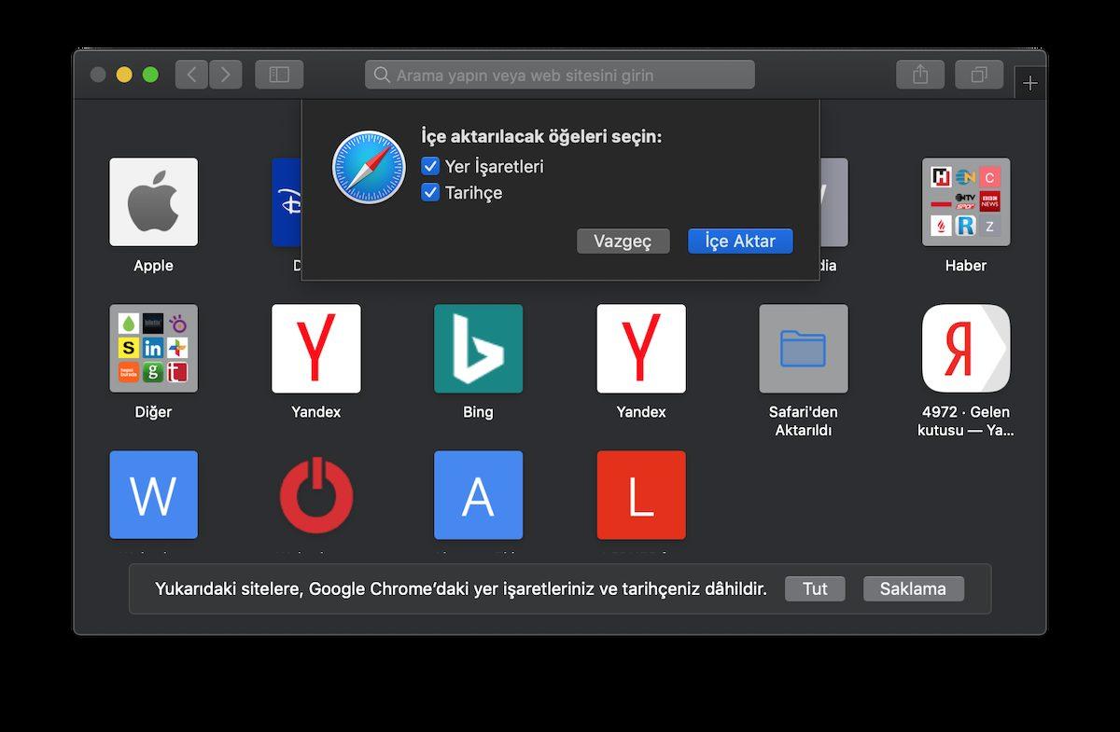The image size is (1120, 732).
Task: Open the Haber favorites folder
Action: coord(965,201)
